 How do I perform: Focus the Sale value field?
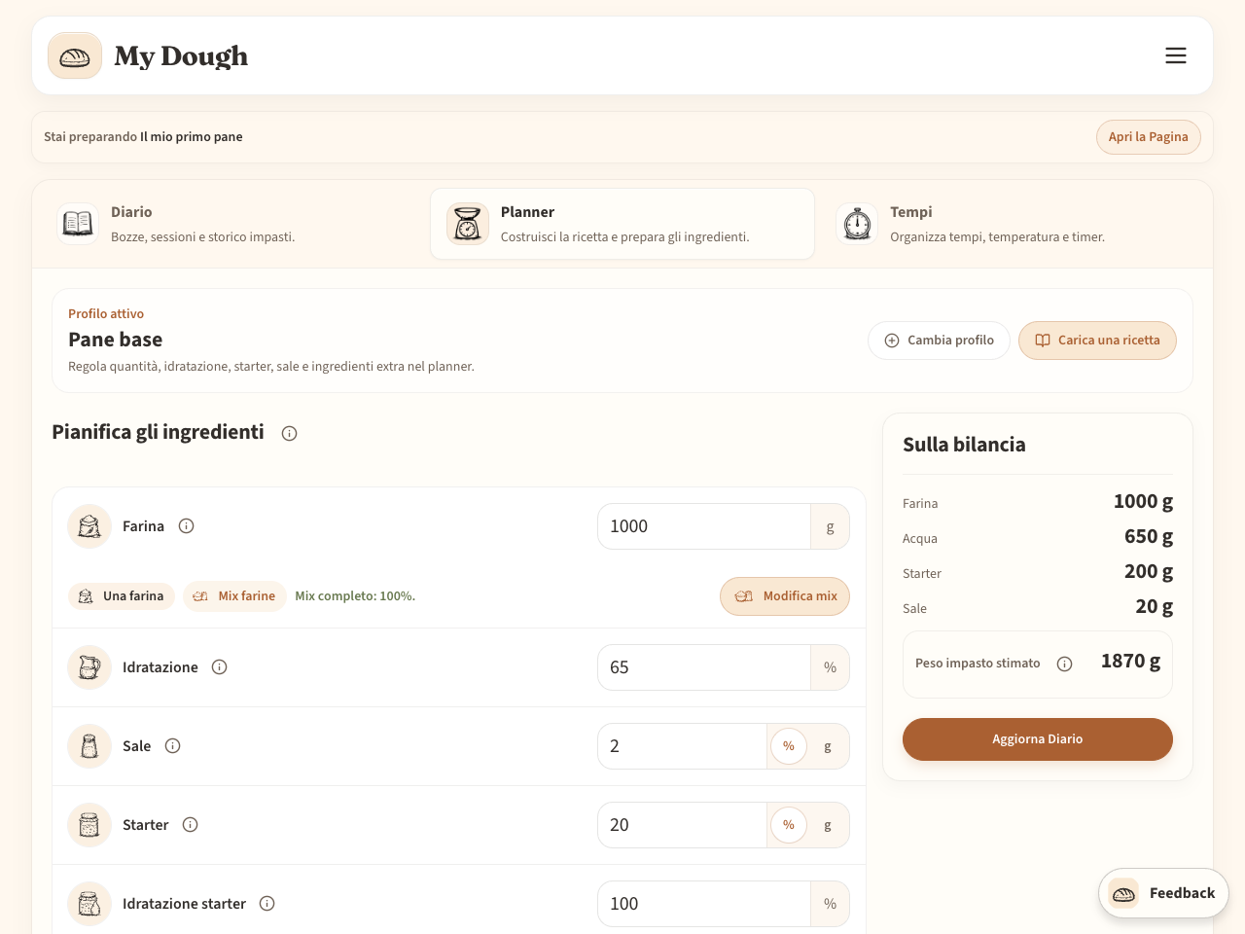pos(683,746)
